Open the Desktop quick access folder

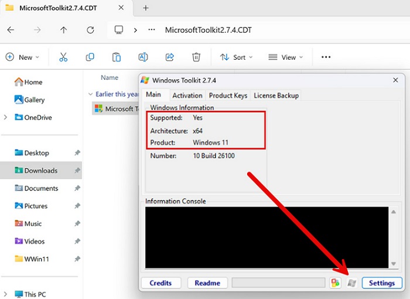pyautogui.click(x=32, y=153)
